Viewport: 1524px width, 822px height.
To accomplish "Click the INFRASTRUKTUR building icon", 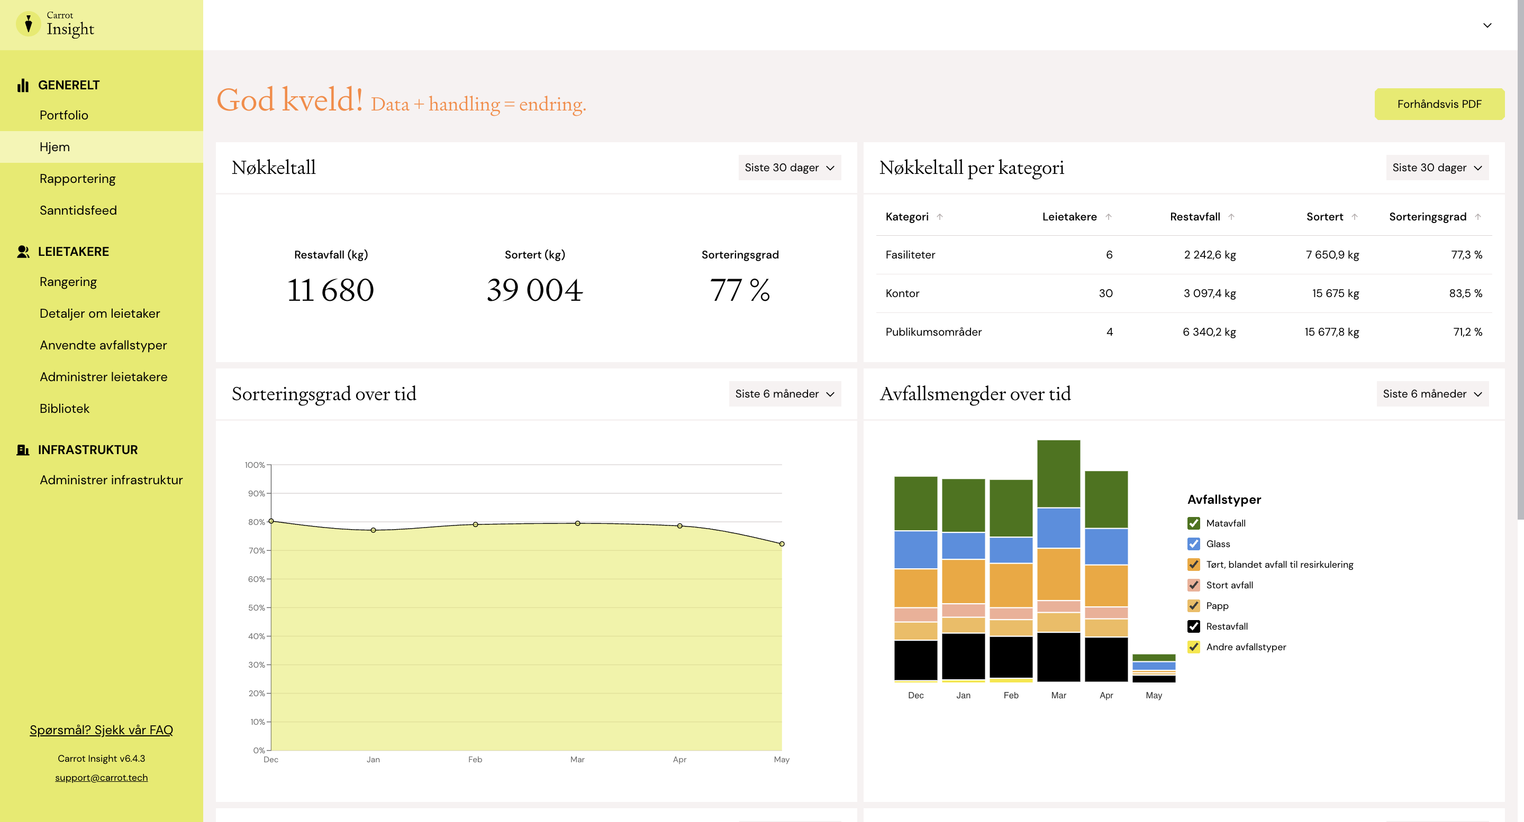I will pyautogui.click(x=23, y=450).
